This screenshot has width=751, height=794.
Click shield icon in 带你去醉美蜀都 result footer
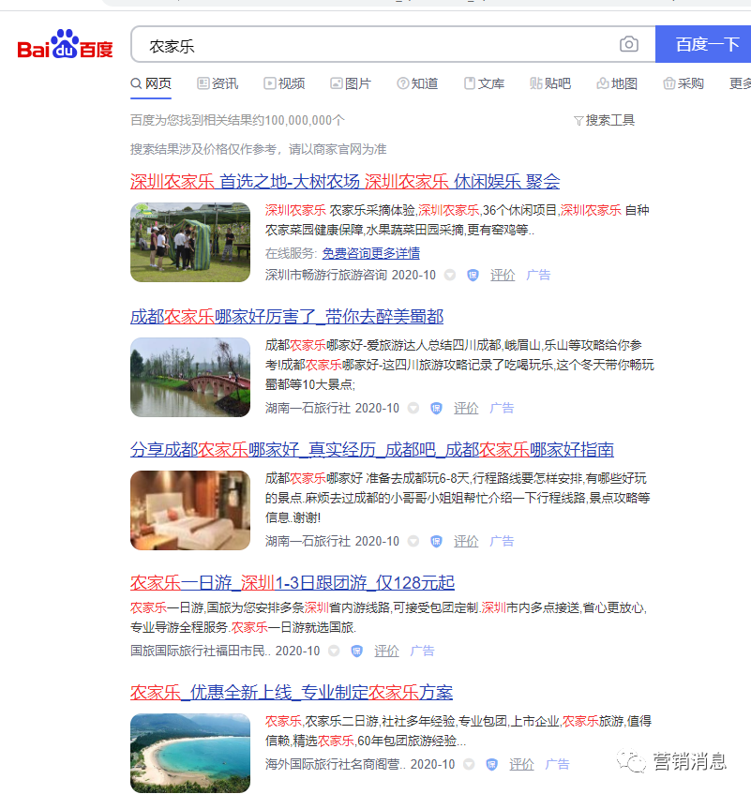point(436,408)
